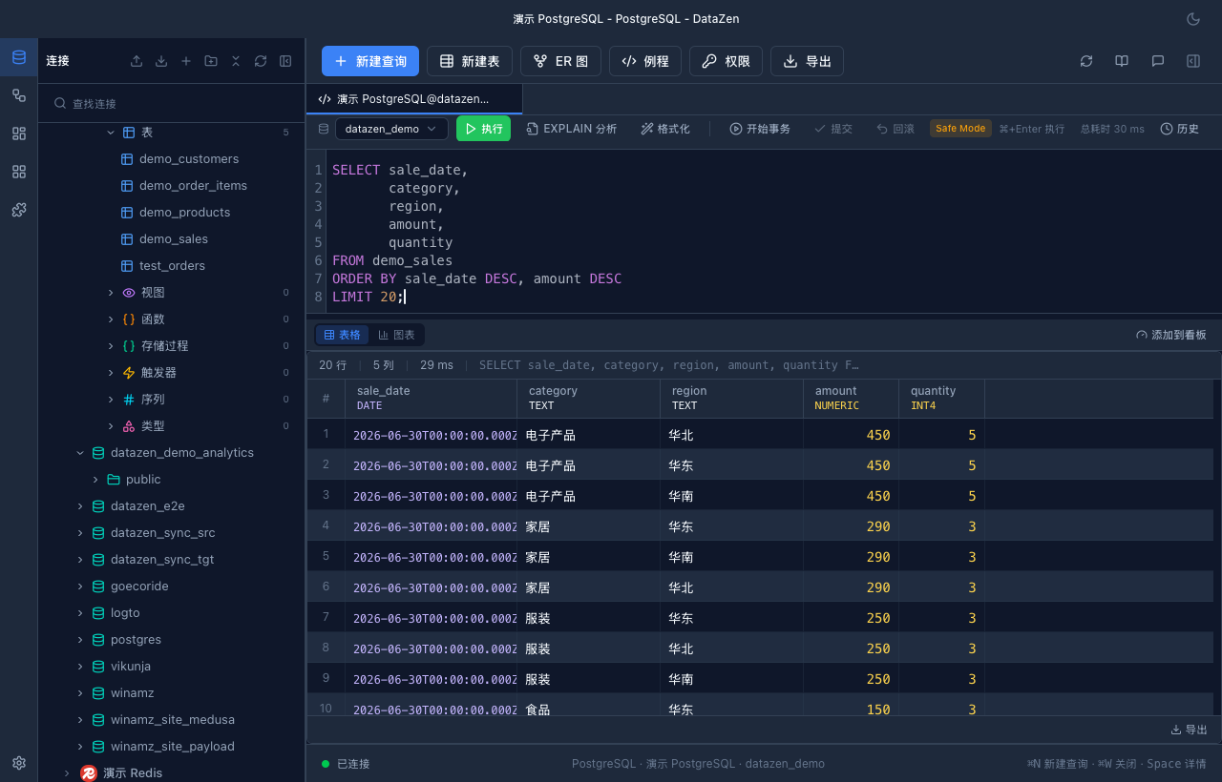Viewport: 1222px width, 782px height.
Task: Click 格式化 to format SQL
Action: point(665,129)
